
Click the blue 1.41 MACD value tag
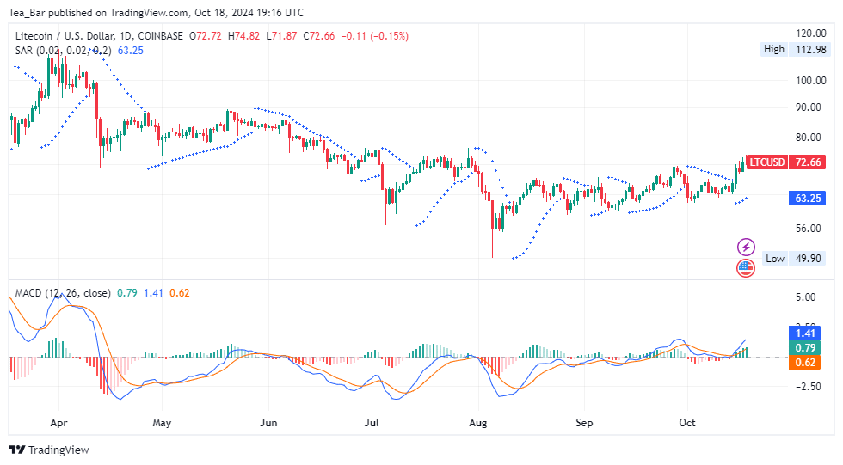pos(807,333)
